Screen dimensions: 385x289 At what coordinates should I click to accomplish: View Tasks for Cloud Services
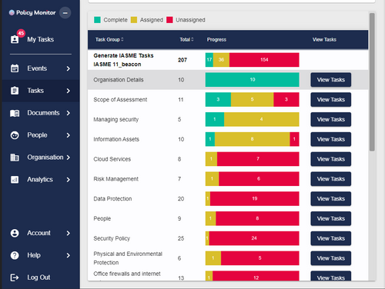(331, 159)
